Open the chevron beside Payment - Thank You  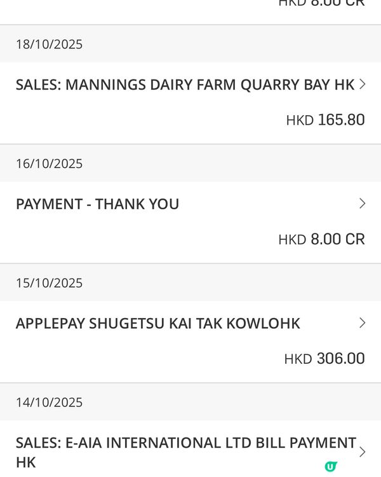click(362, 204)
